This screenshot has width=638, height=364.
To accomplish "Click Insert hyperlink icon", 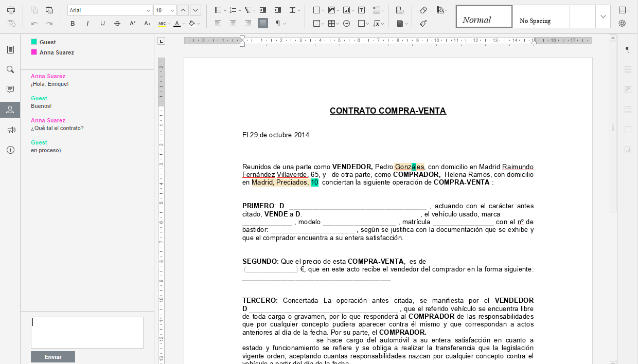I will 347,24.
